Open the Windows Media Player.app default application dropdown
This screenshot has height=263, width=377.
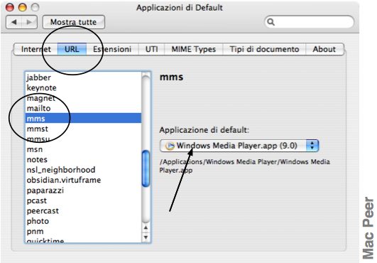(x=239, y=146)
